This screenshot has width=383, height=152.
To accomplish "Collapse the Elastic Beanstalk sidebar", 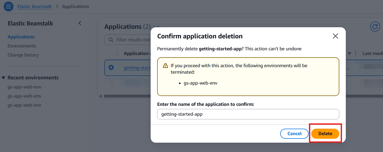I will pos(80,23).
